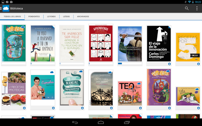Tap cloud badge on Lila cover

click(x=197, y=89)
